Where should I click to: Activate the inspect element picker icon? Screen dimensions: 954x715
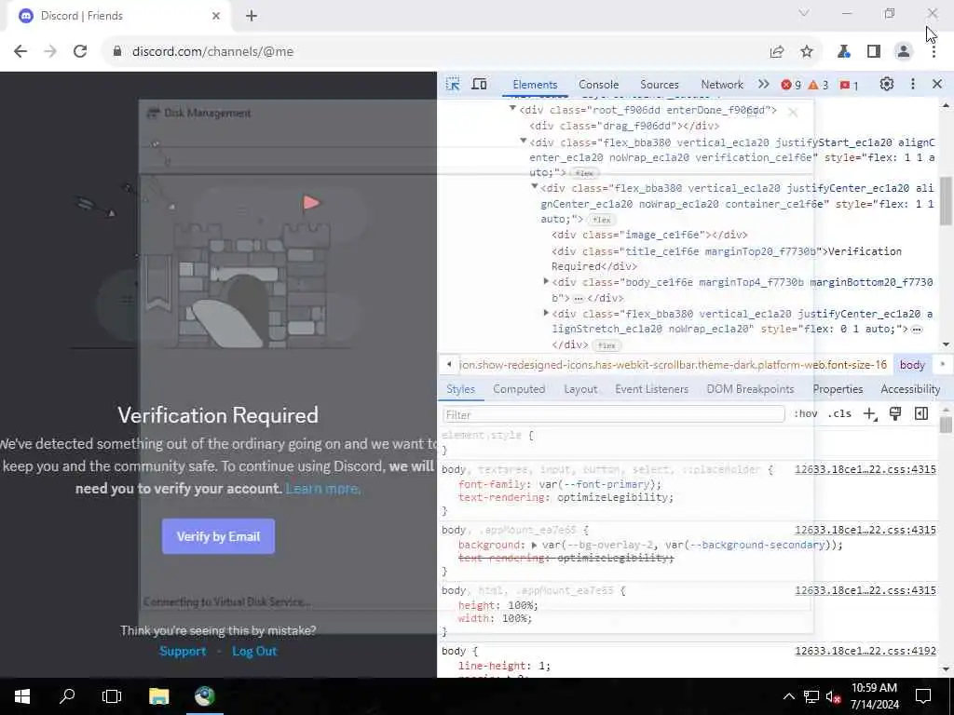(x=453, y=85)
